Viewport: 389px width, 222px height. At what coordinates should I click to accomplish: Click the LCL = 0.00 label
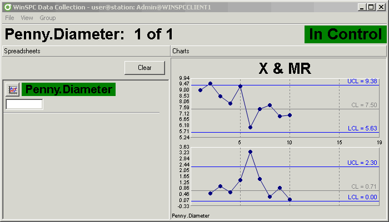[x=362, y=197]
